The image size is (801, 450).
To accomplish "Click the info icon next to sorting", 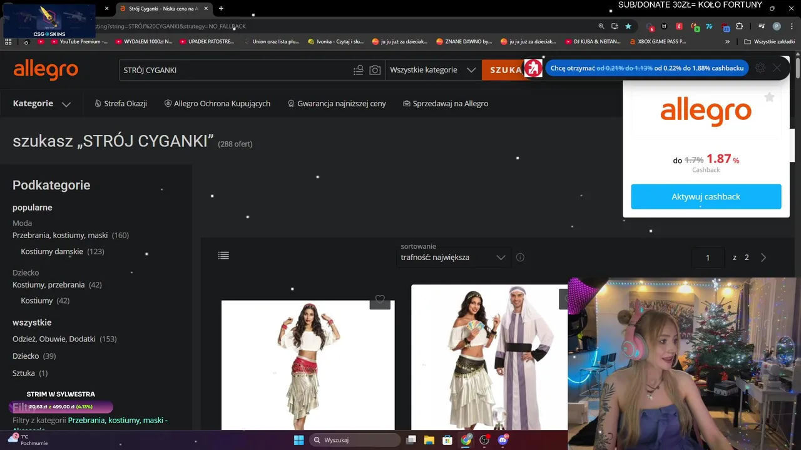I will 520,257.
